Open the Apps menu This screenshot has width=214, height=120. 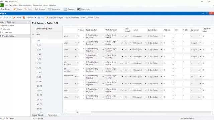(x=45, y=5)
